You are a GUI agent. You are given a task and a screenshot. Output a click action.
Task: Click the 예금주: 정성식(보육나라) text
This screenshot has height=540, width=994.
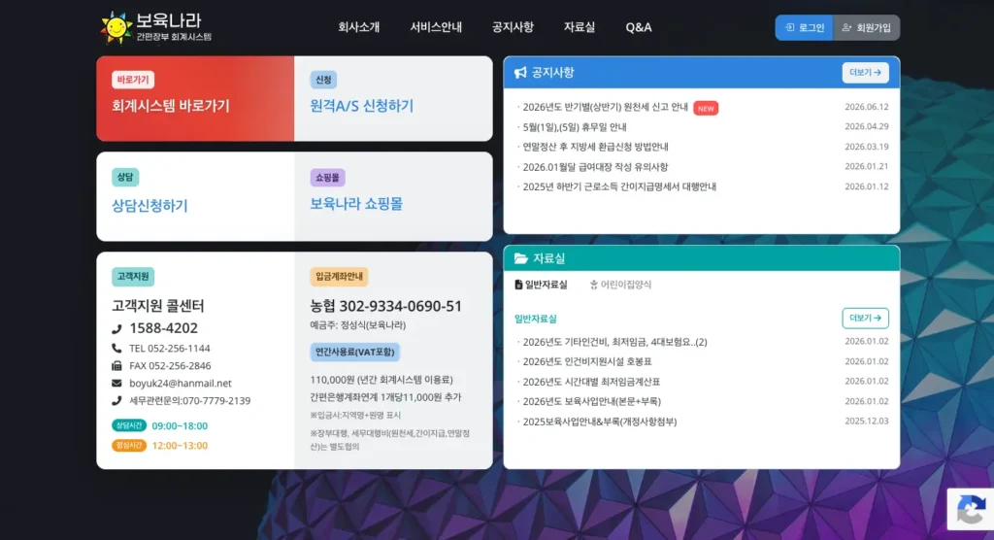point(357,325)
